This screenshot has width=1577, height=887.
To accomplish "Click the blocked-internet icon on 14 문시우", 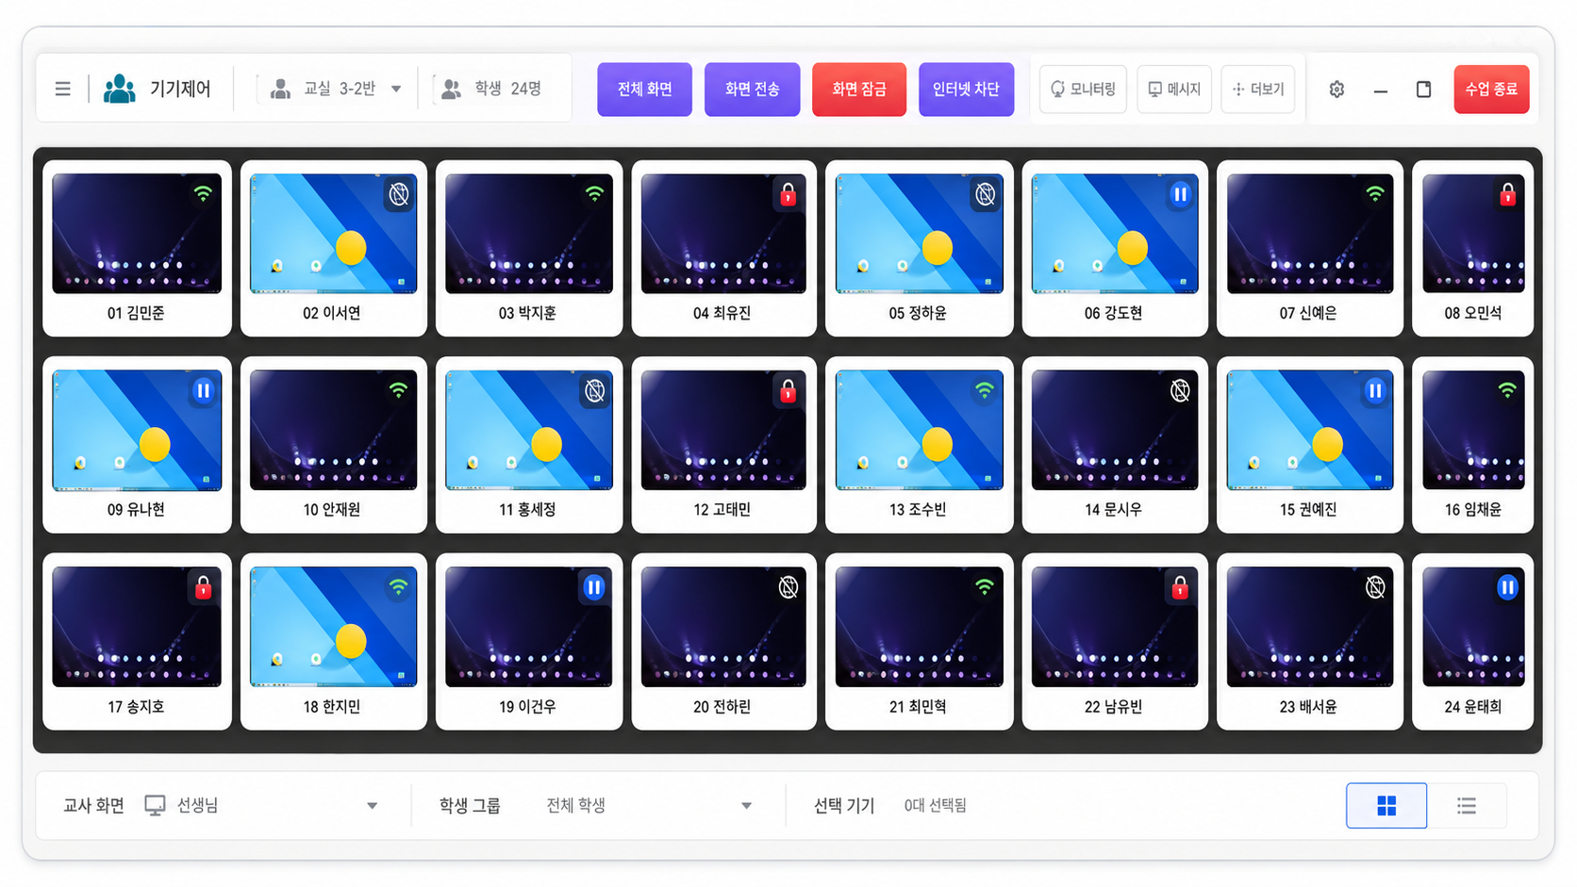I will (x=1180, y=390).
